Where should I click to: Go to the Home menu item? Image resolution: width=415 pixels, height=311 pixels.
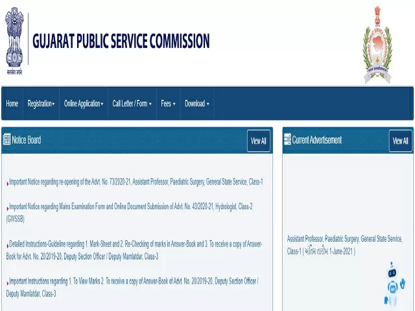click(x=12, y=104)
